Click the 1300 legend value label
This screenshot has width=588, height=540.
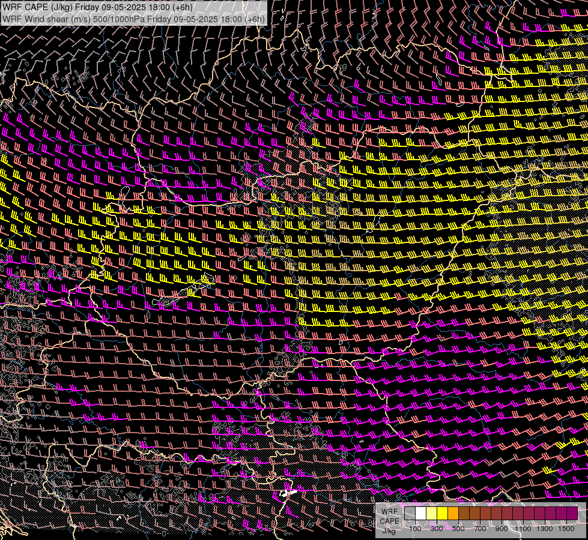point(545,529)
